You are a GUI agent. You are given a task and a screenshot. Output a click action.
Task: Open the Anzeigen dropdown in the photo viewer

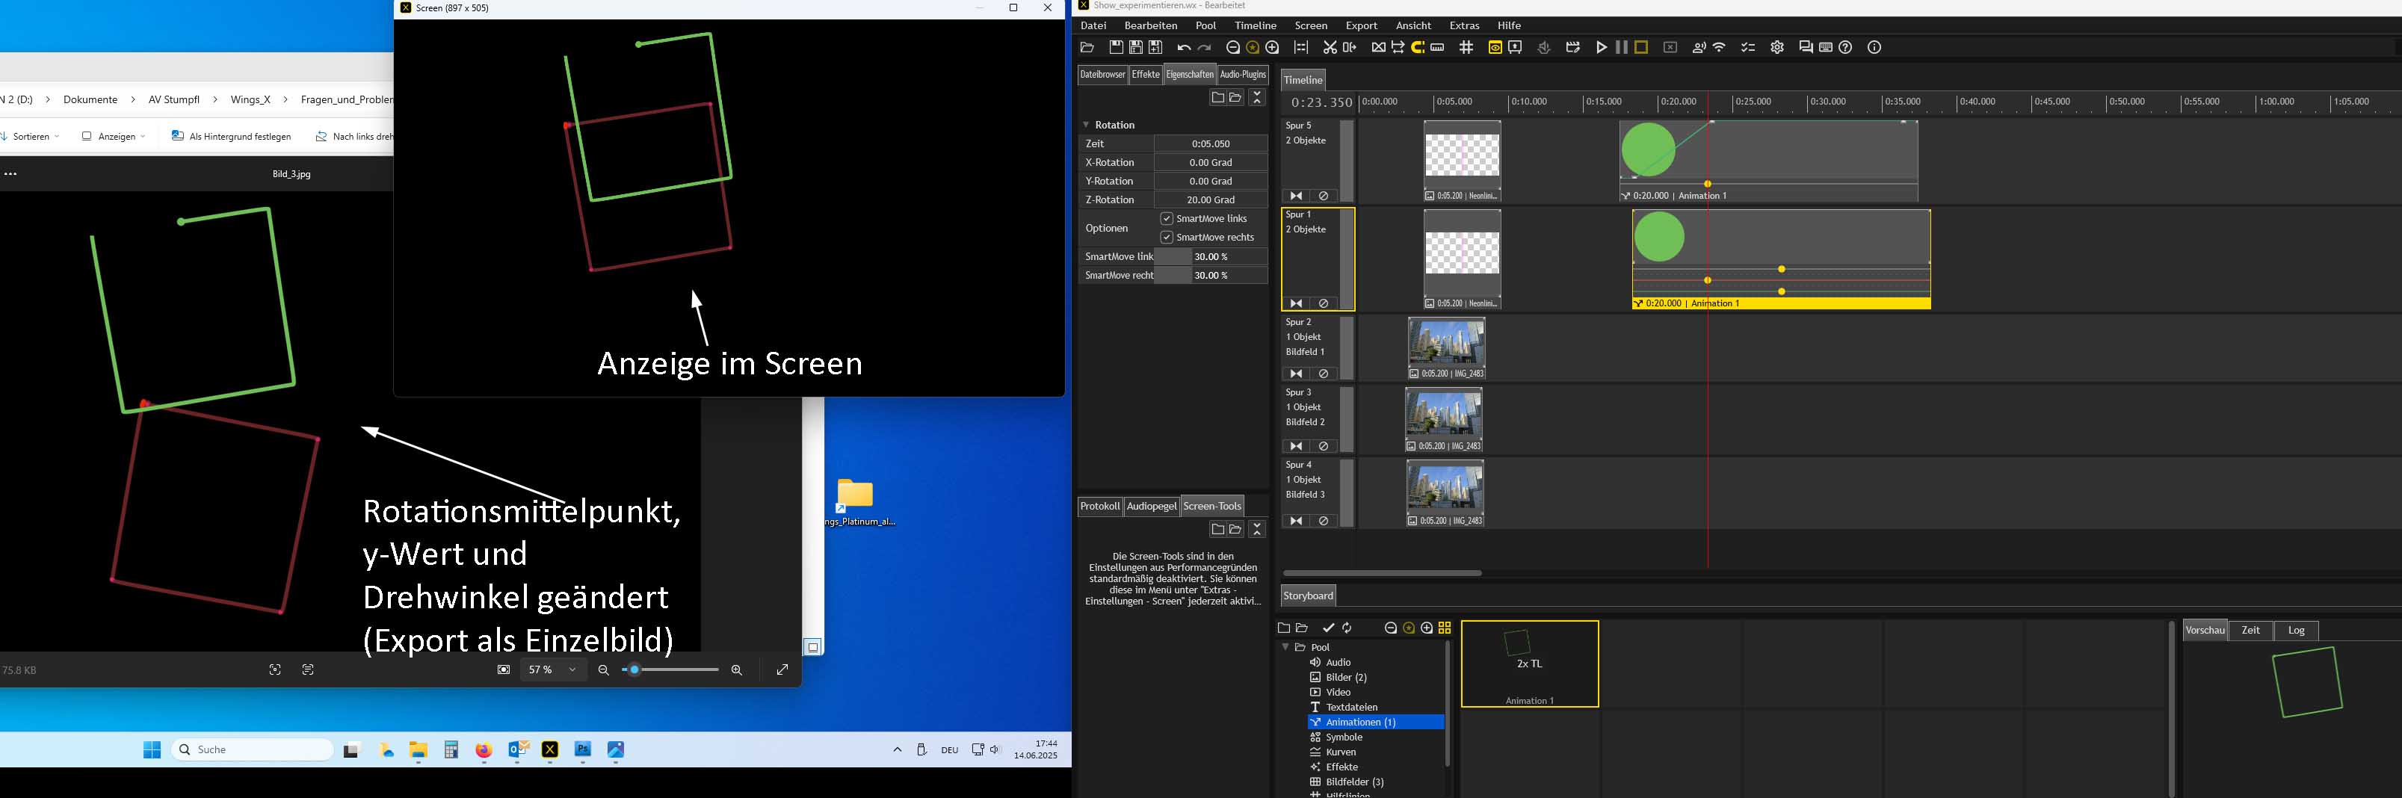click(114, 136)
